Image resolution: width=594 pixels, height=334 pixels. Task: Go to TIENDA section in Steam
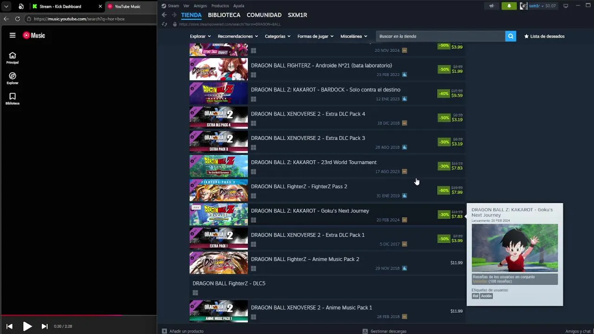(191, 15)
